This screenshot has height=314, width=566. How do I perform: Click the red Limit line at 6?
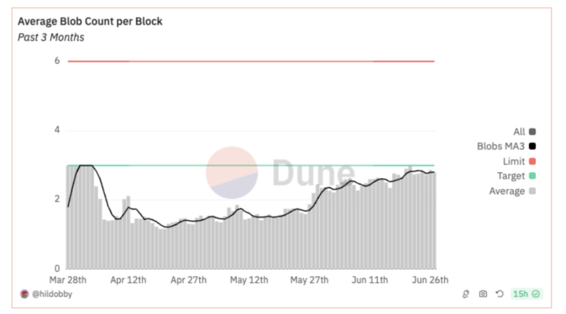[250, 61]
